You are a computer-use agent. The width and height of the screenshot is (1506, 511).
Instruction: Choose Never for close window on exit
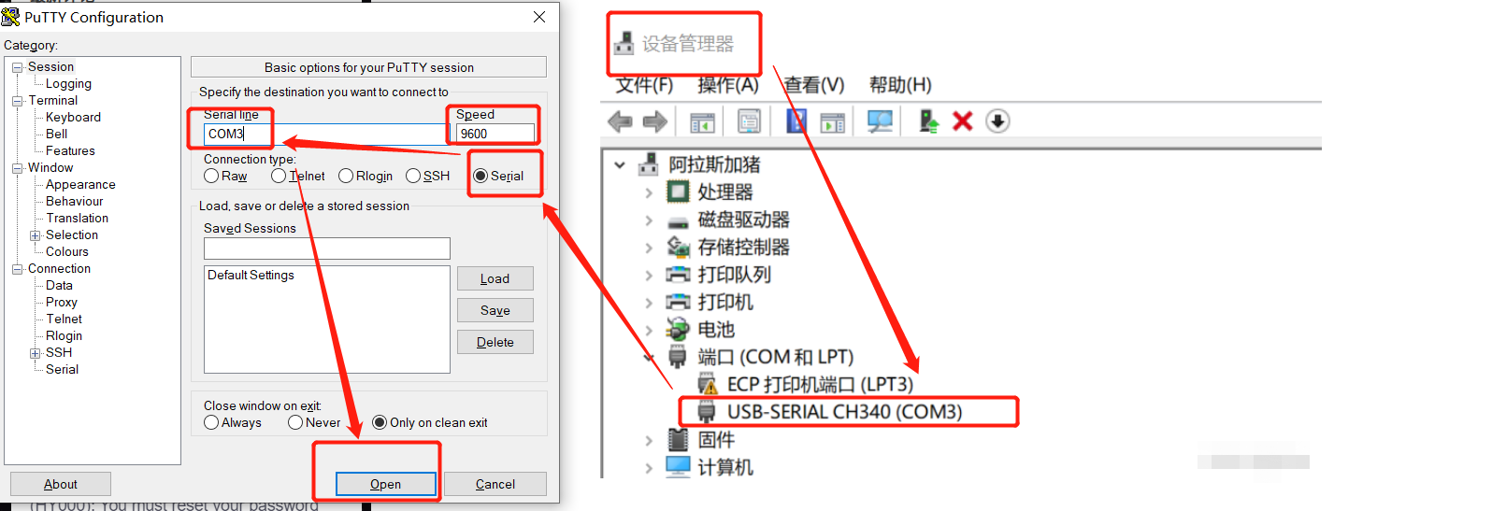point(295,422)
